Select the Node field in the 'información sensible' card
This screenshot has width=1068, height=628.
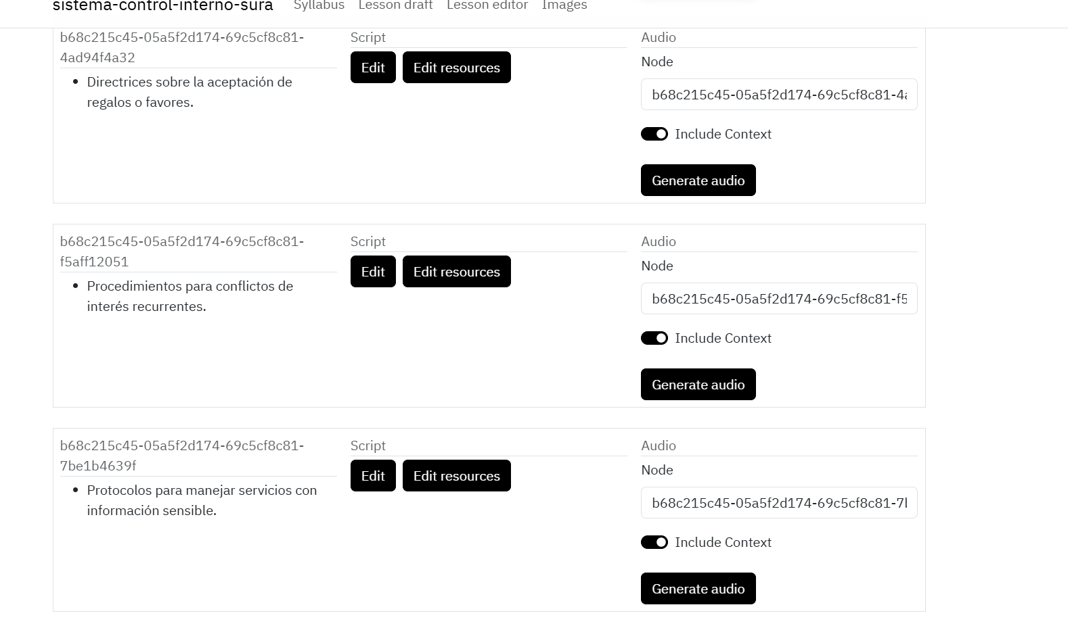(778, 503)
